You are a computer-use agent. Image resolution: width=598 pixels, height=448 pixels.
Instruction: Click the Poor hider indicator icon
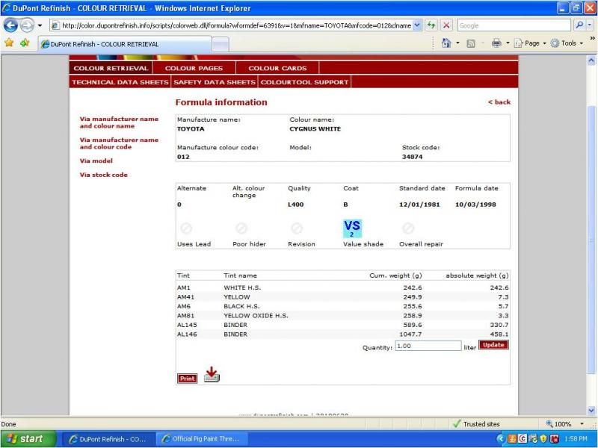pyautogui.click(x=241, y=228)
